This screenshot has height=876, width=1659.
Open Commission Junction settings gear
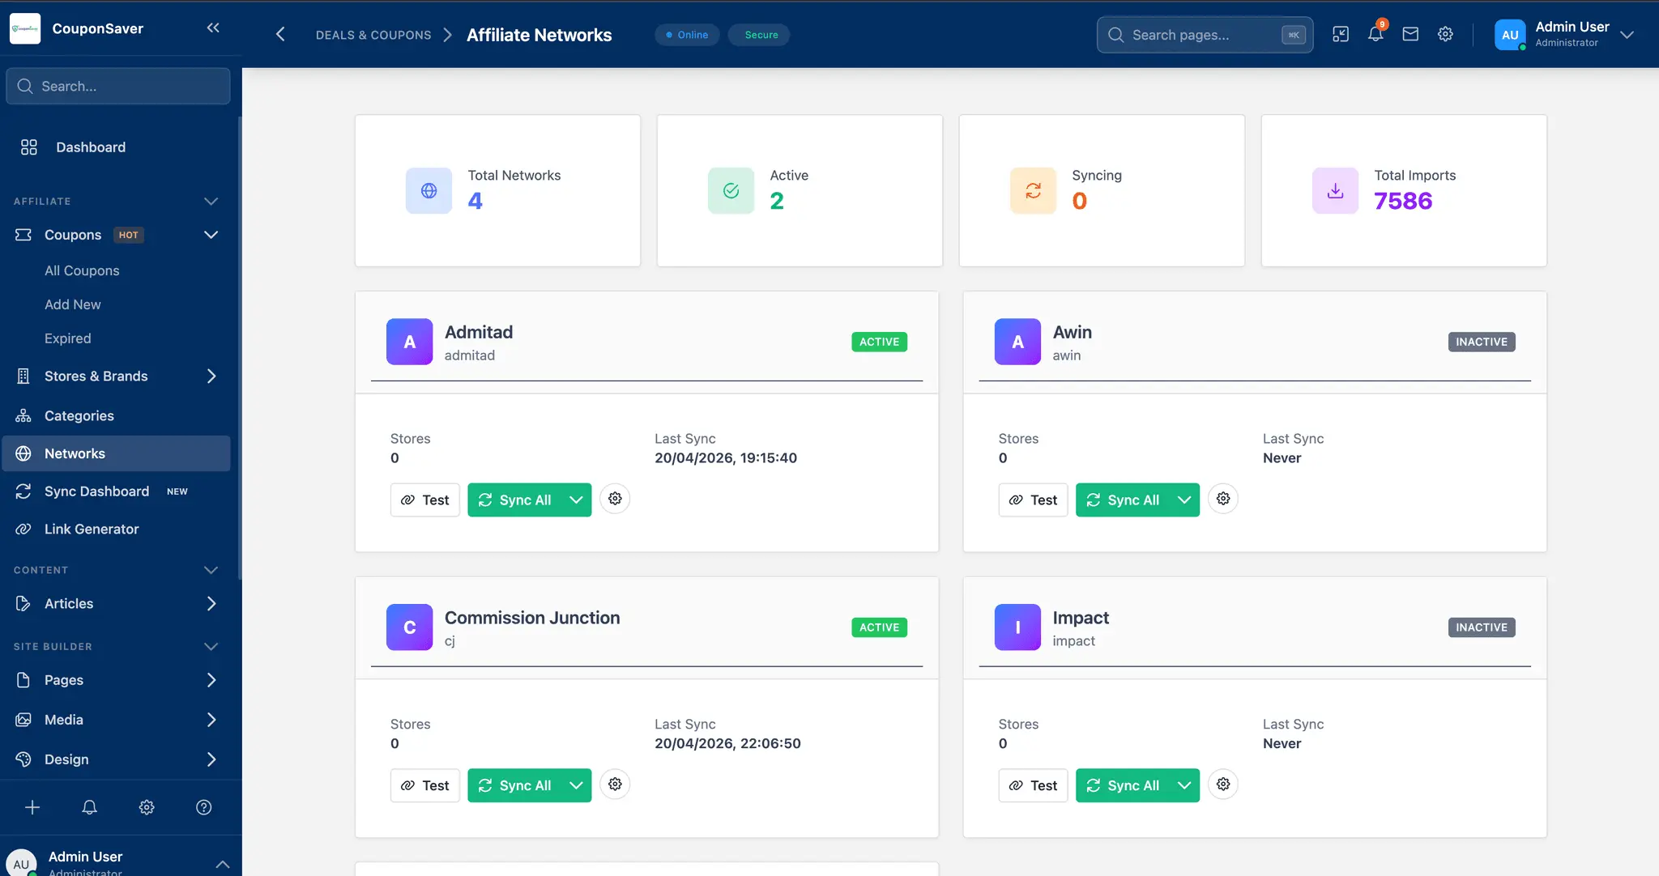click(615, 785)
